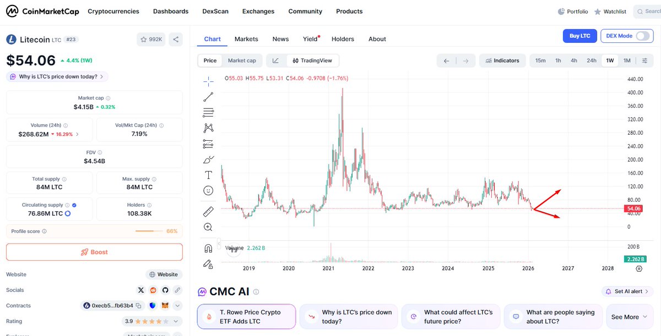661x336 pixels.
Task: Click the Buy LTC button
Action: click(579, 36)
